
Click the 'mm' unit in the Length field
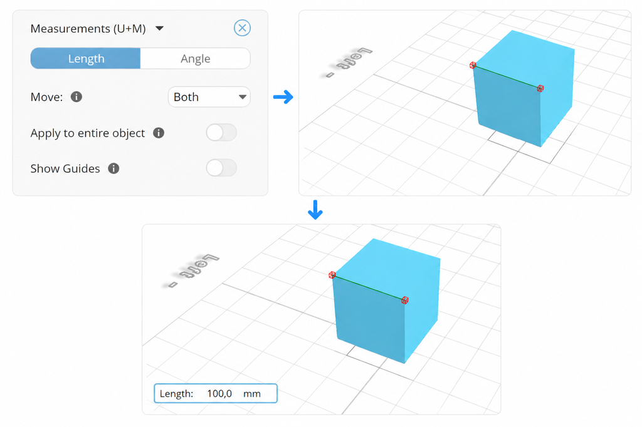(252, 393)
